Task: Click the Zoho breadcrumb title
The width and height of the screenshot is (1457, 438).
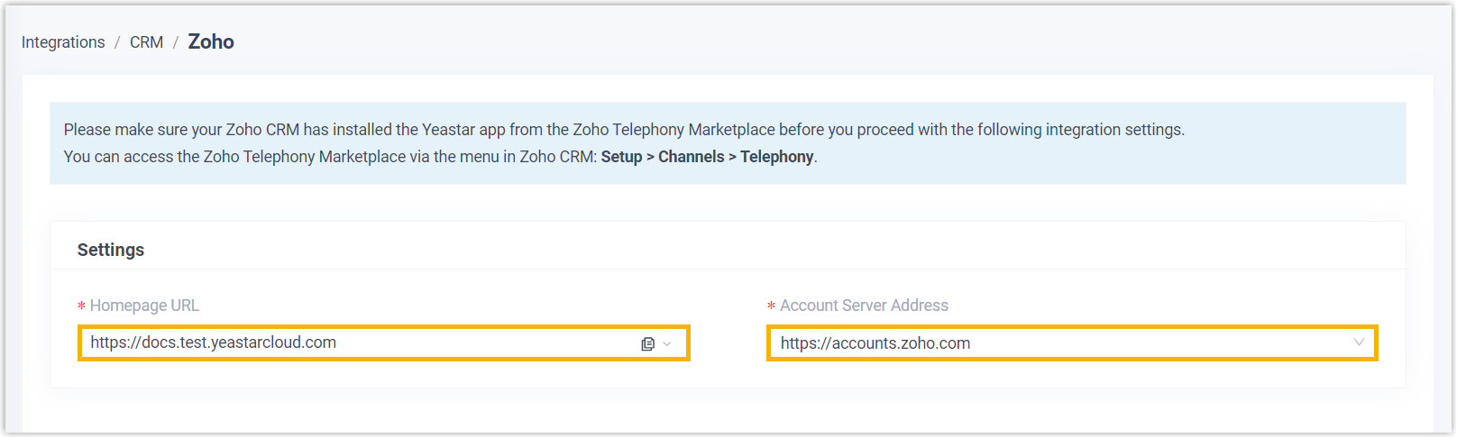Action: pyautogui.click(x=211, y=41)
